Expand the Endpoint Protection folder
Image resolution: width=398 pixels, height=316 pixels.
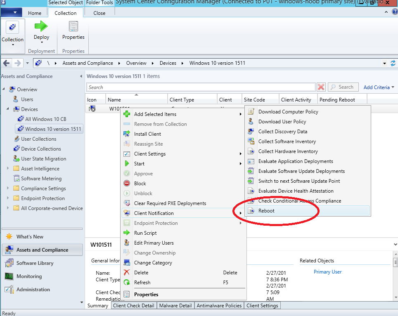pos(7,198)
